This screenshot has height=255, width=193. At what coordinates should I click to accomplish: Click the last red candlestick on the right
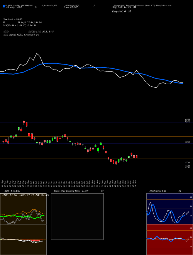tap(137, 156)
